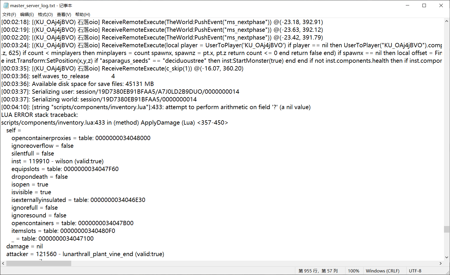
Task: Place cursor on "LUA ERROR stack traceback:" line
Action: coord(40,115)
